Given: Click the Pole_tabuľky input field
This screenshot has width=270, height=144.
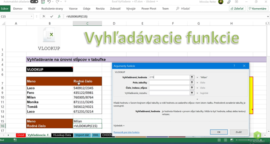Looking at the screenshot, I should click(x=169, y=83).
